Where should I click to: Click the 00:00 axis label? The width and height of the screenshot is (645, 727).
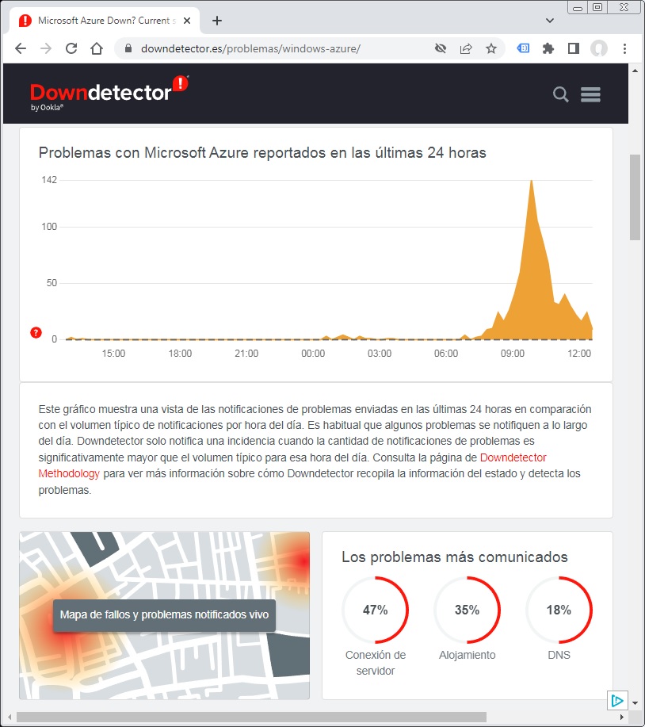click(313, 354)
